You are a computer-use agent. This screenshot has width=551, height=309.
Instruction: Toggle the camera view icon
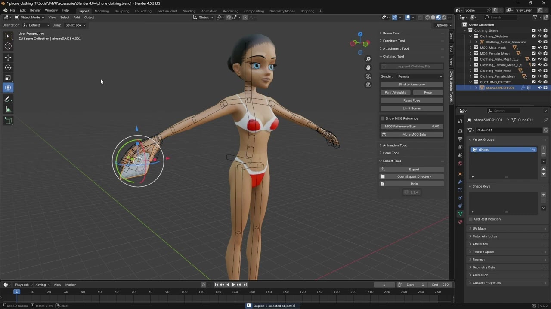coord(368,76)
